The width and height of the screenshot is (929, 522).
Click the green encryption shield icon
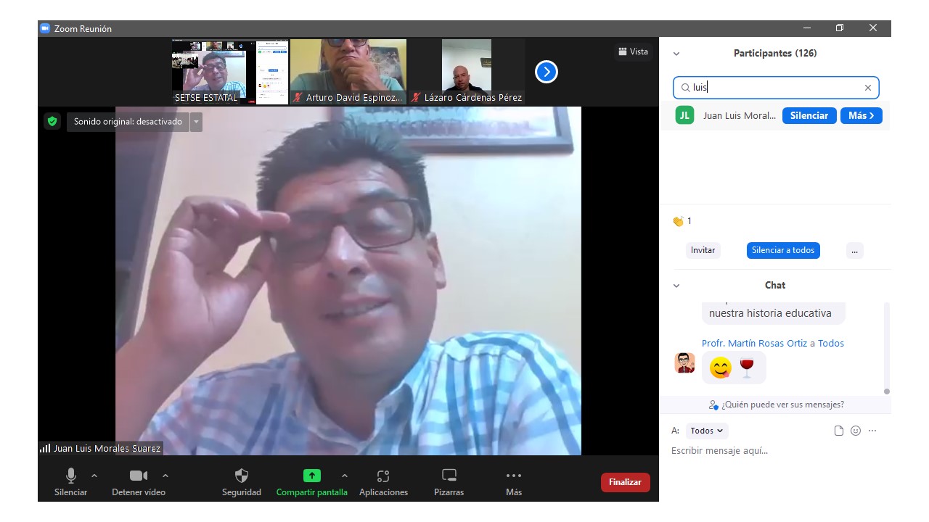click(52, 121)
